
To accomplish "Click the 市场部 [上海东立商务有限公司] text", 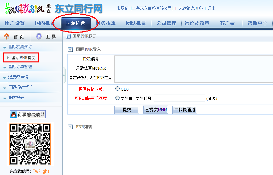I will click(x=145, y=8).
